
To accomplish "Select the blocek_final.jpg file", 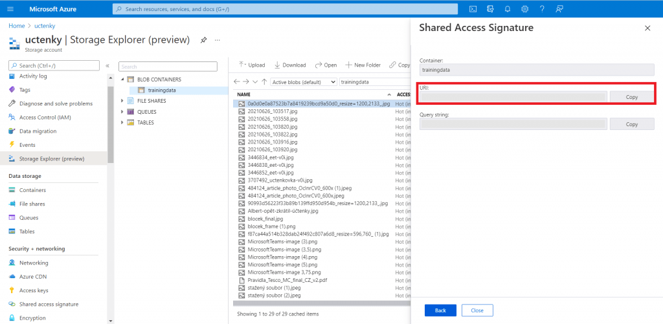I will tap(265, 219).
